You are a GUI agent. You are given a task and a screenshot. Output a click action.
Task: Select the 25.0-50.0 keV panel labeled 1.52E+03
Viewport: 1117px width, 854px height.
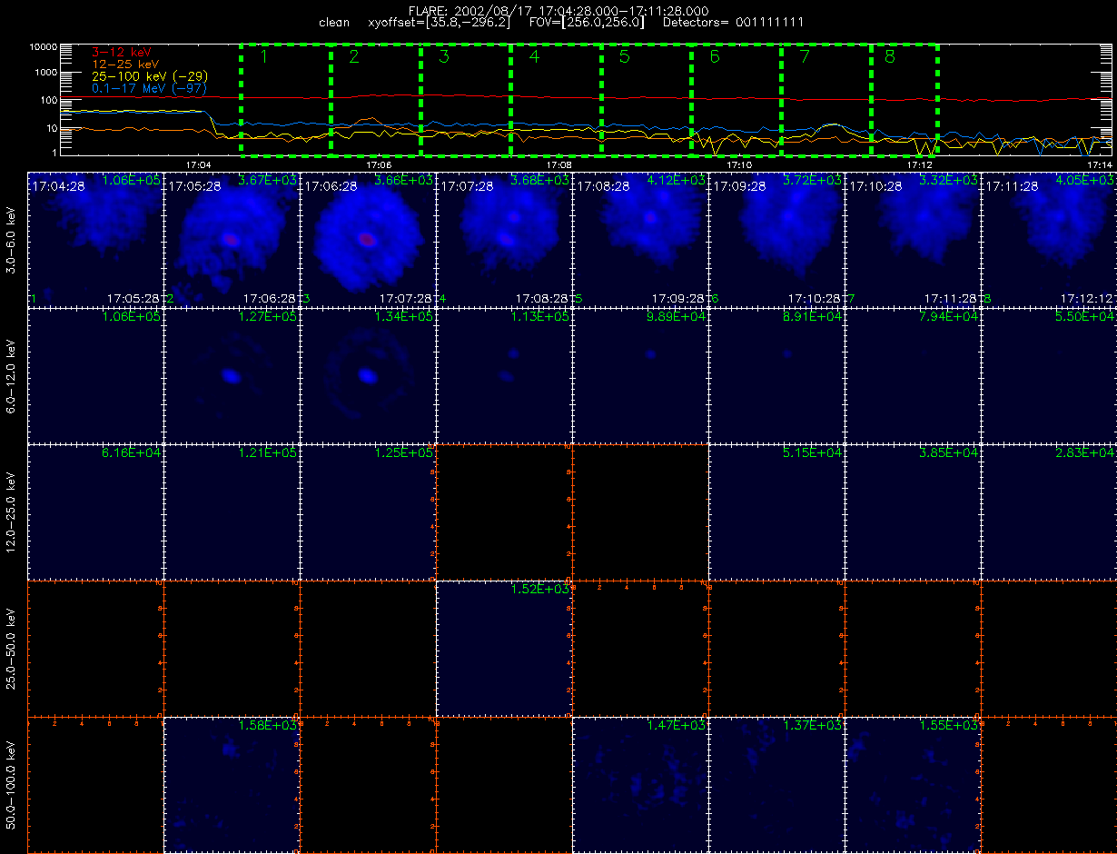tap(504, 648)
